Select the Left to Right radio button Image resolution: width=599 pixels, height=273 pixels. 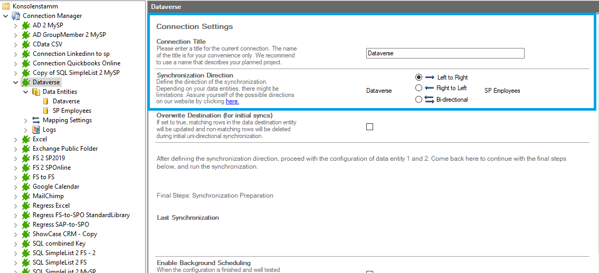pos(419,77)
